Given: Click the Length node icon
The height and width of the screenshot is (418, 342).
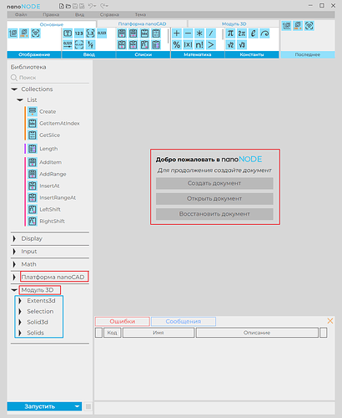Looking at the screenshot, I should click(33, 149).
